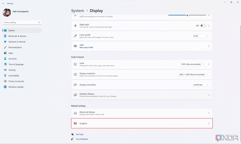Open João Carrasqueira profile picture
The height and width of the screenshot is (144, 241).
[x=7, y=12]
